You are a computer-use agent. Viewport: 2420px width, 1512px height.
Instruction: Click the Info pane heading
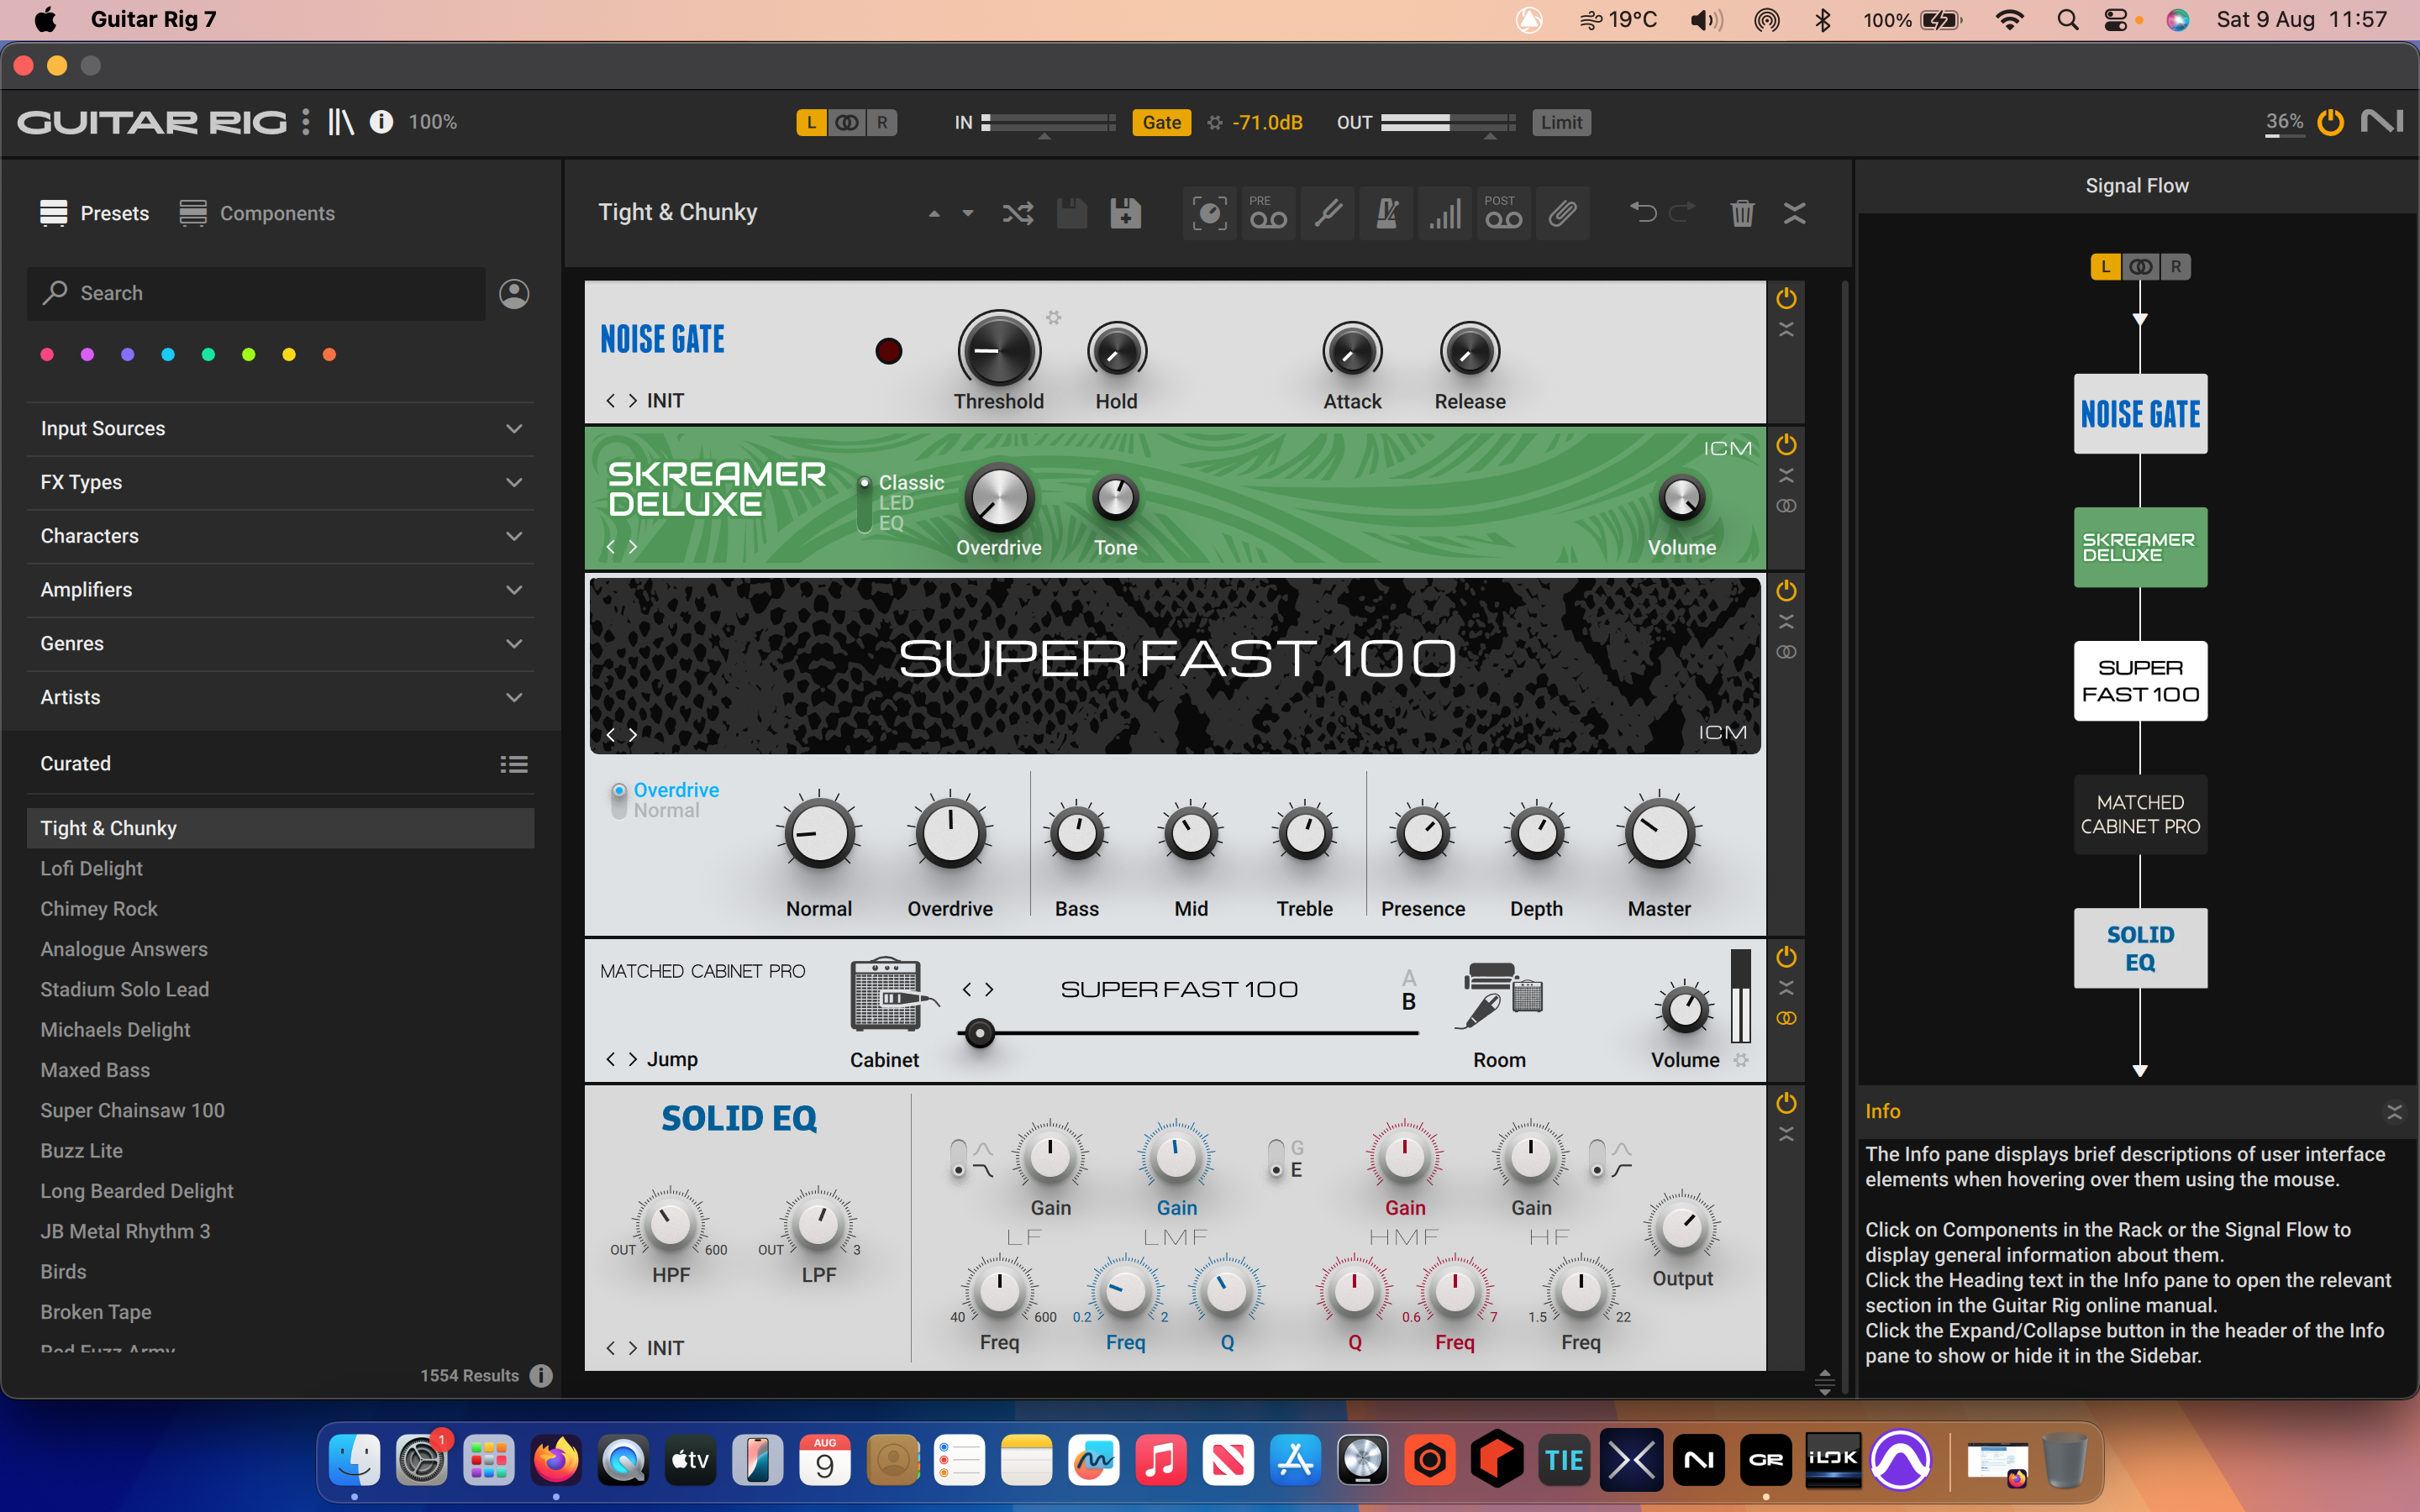[x=1883, y=1111]
